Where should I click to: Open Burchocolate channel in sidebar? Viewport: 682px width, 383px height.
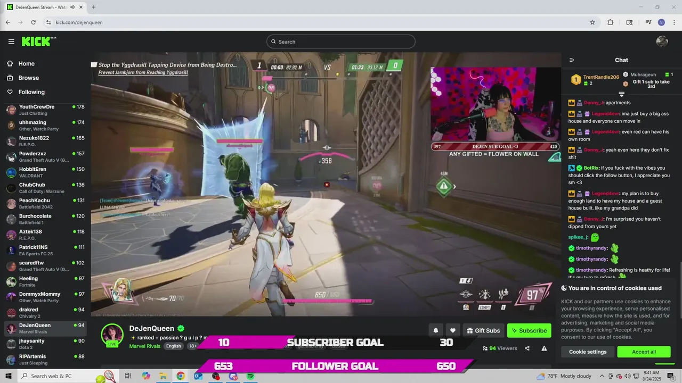(45, 219)
